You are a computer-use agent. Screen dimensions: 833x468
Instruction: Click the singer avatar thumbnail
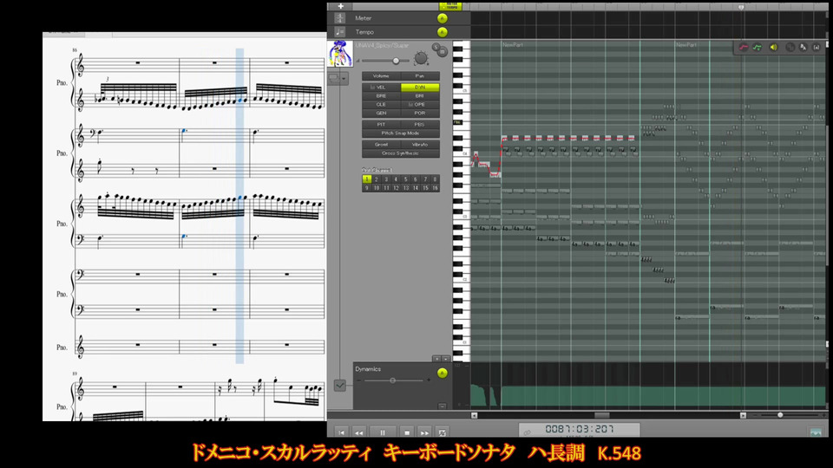pyautogui.click(x=340, y=54)
